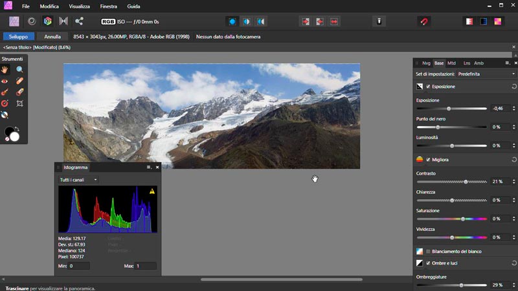
Task: Open the Finestra menu
Action: 108,6
